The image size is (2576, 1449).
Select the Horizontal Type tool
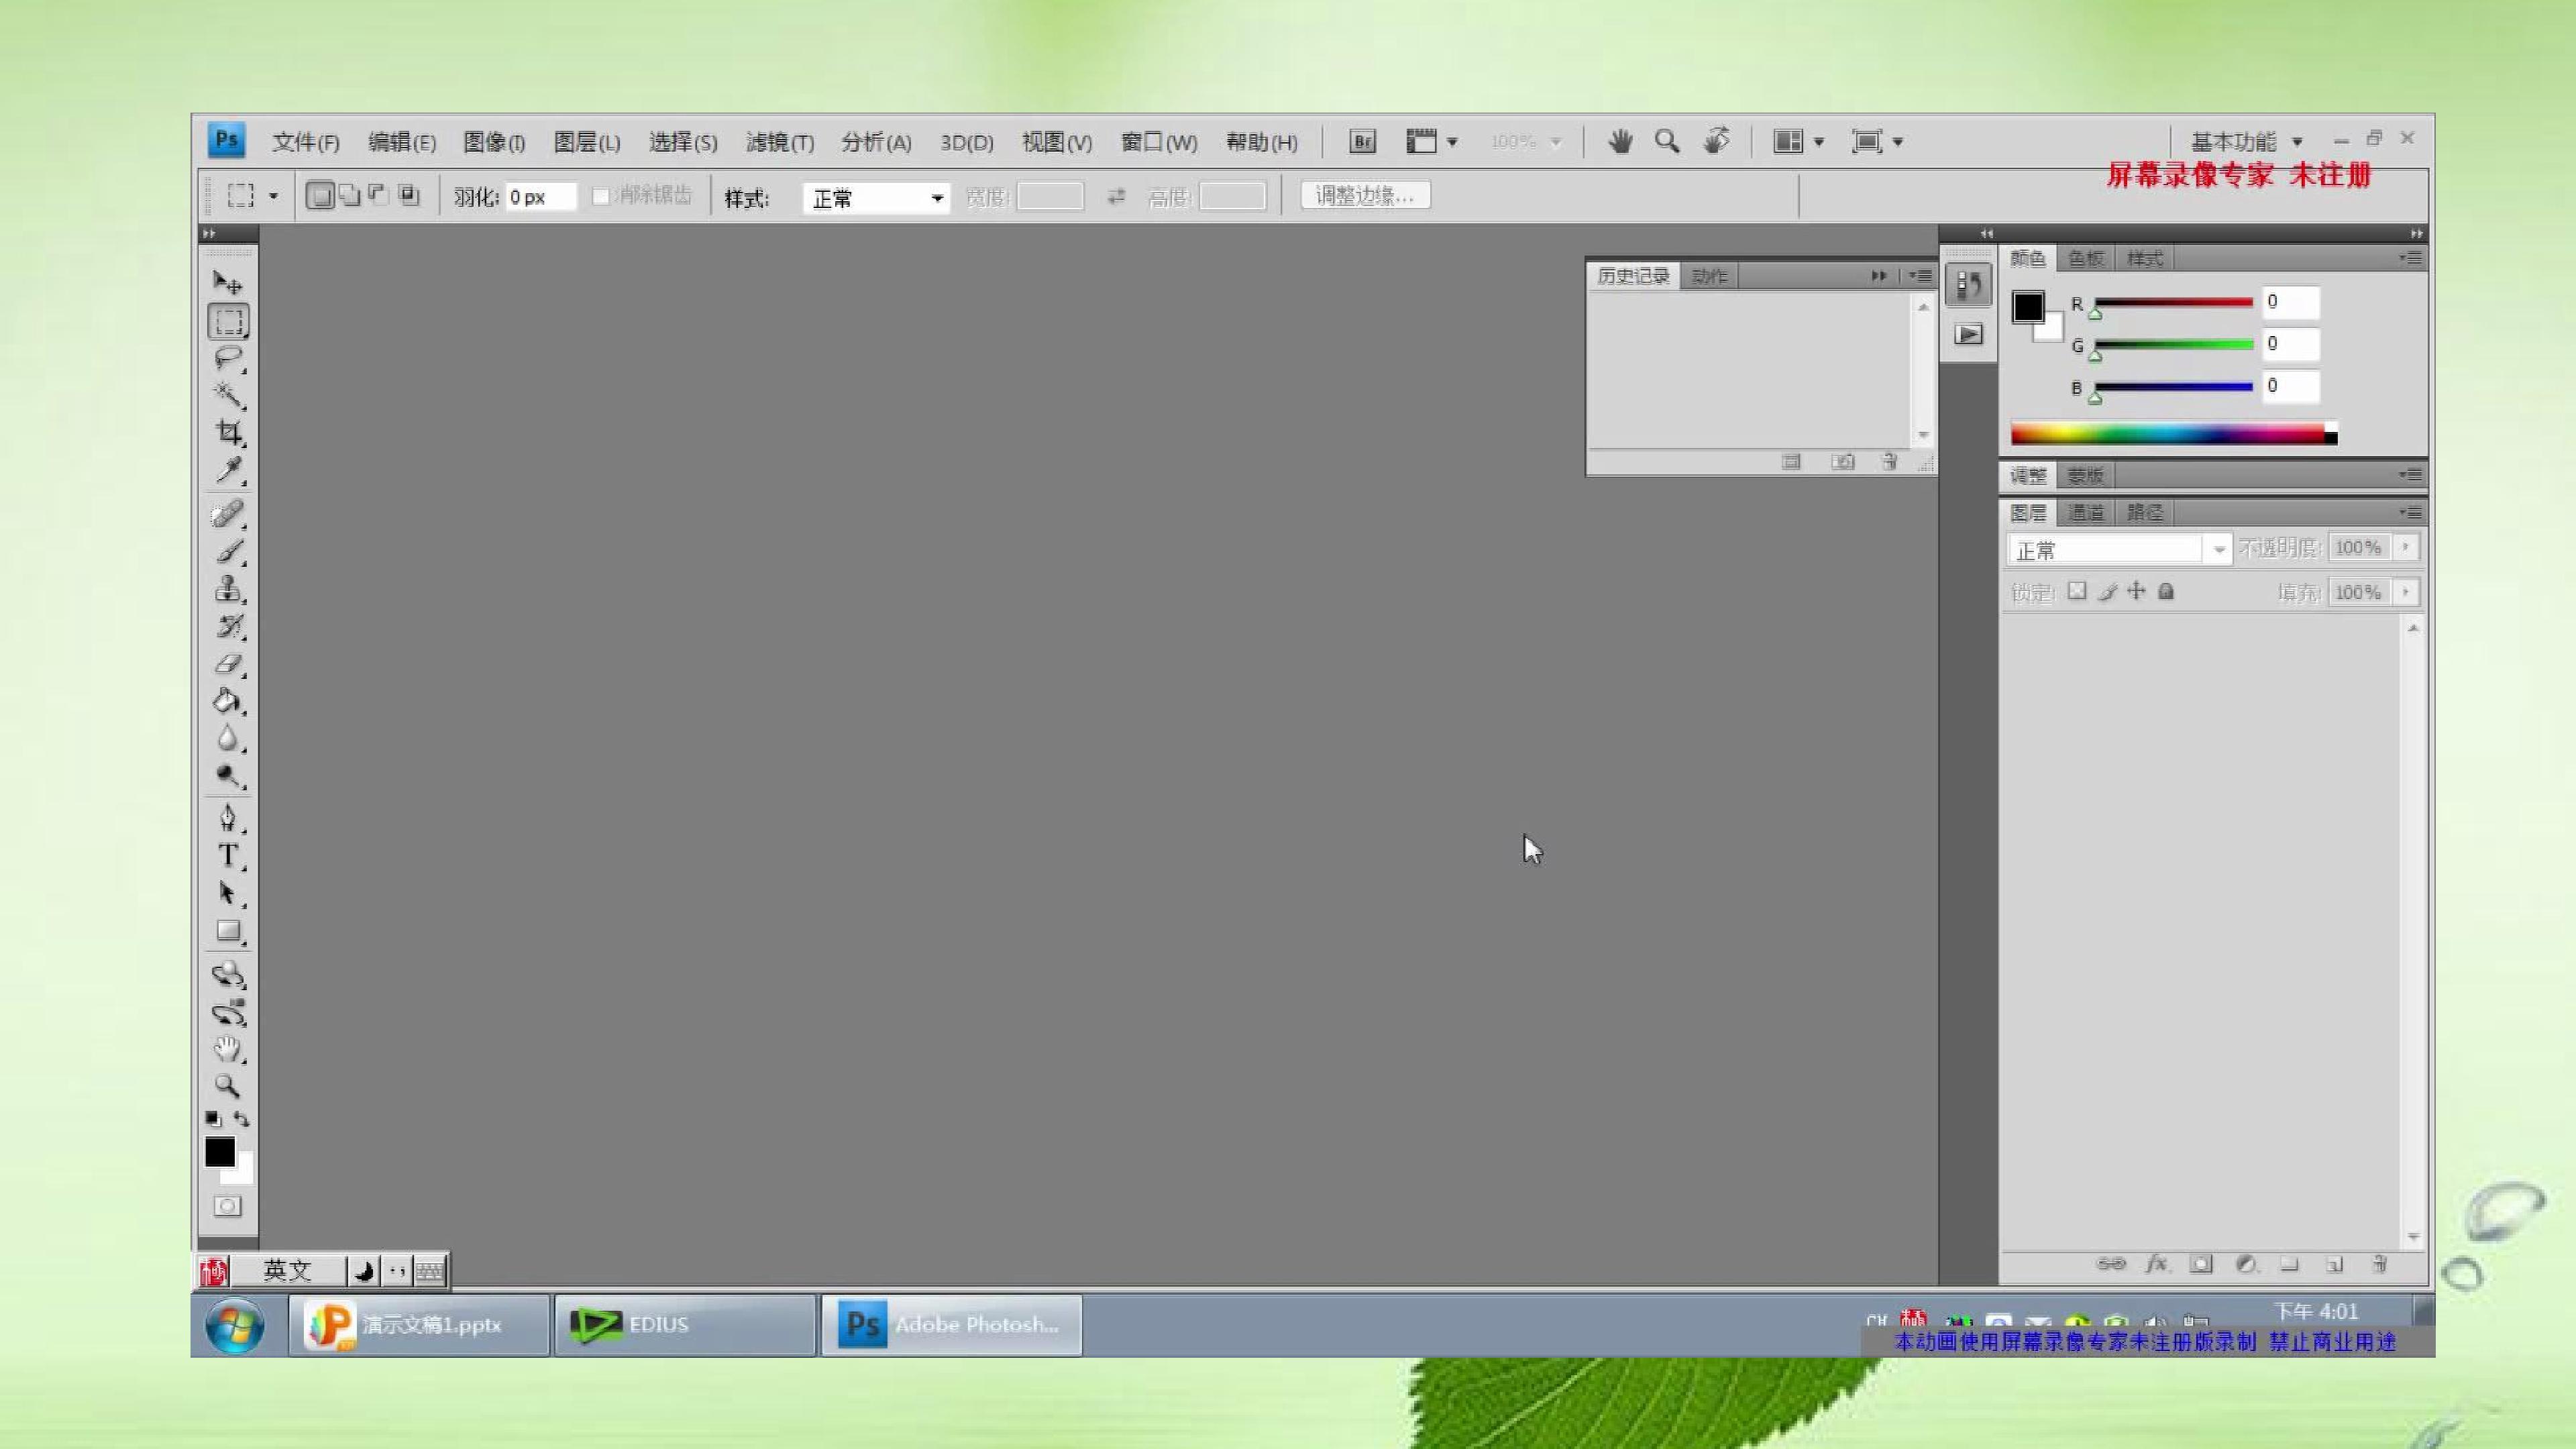[x=228, y=856]
